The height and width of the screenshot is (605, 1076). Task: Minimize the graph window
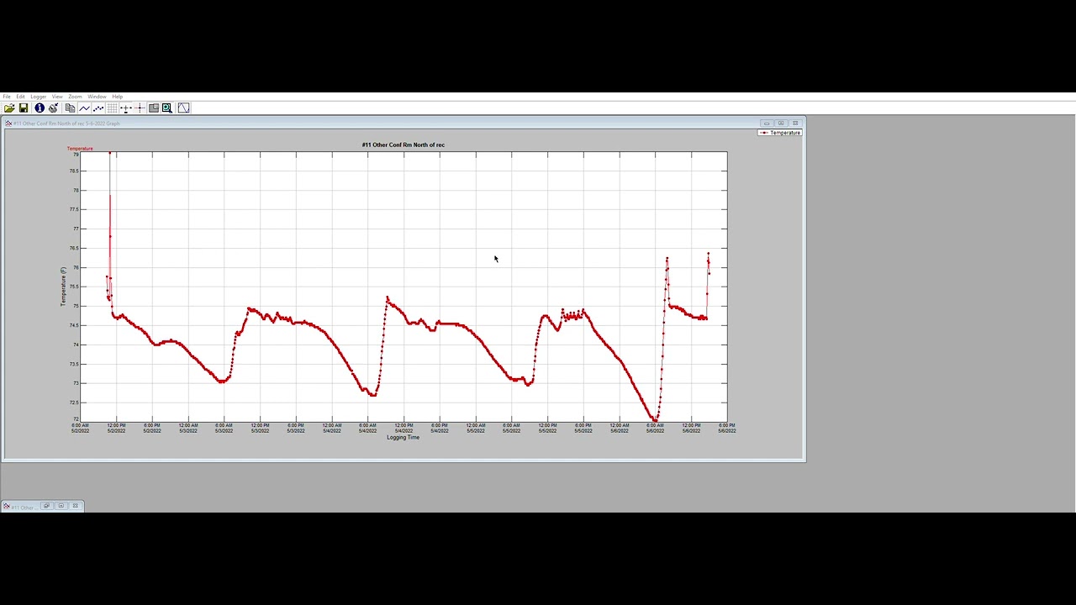click(x=767, y=124)
